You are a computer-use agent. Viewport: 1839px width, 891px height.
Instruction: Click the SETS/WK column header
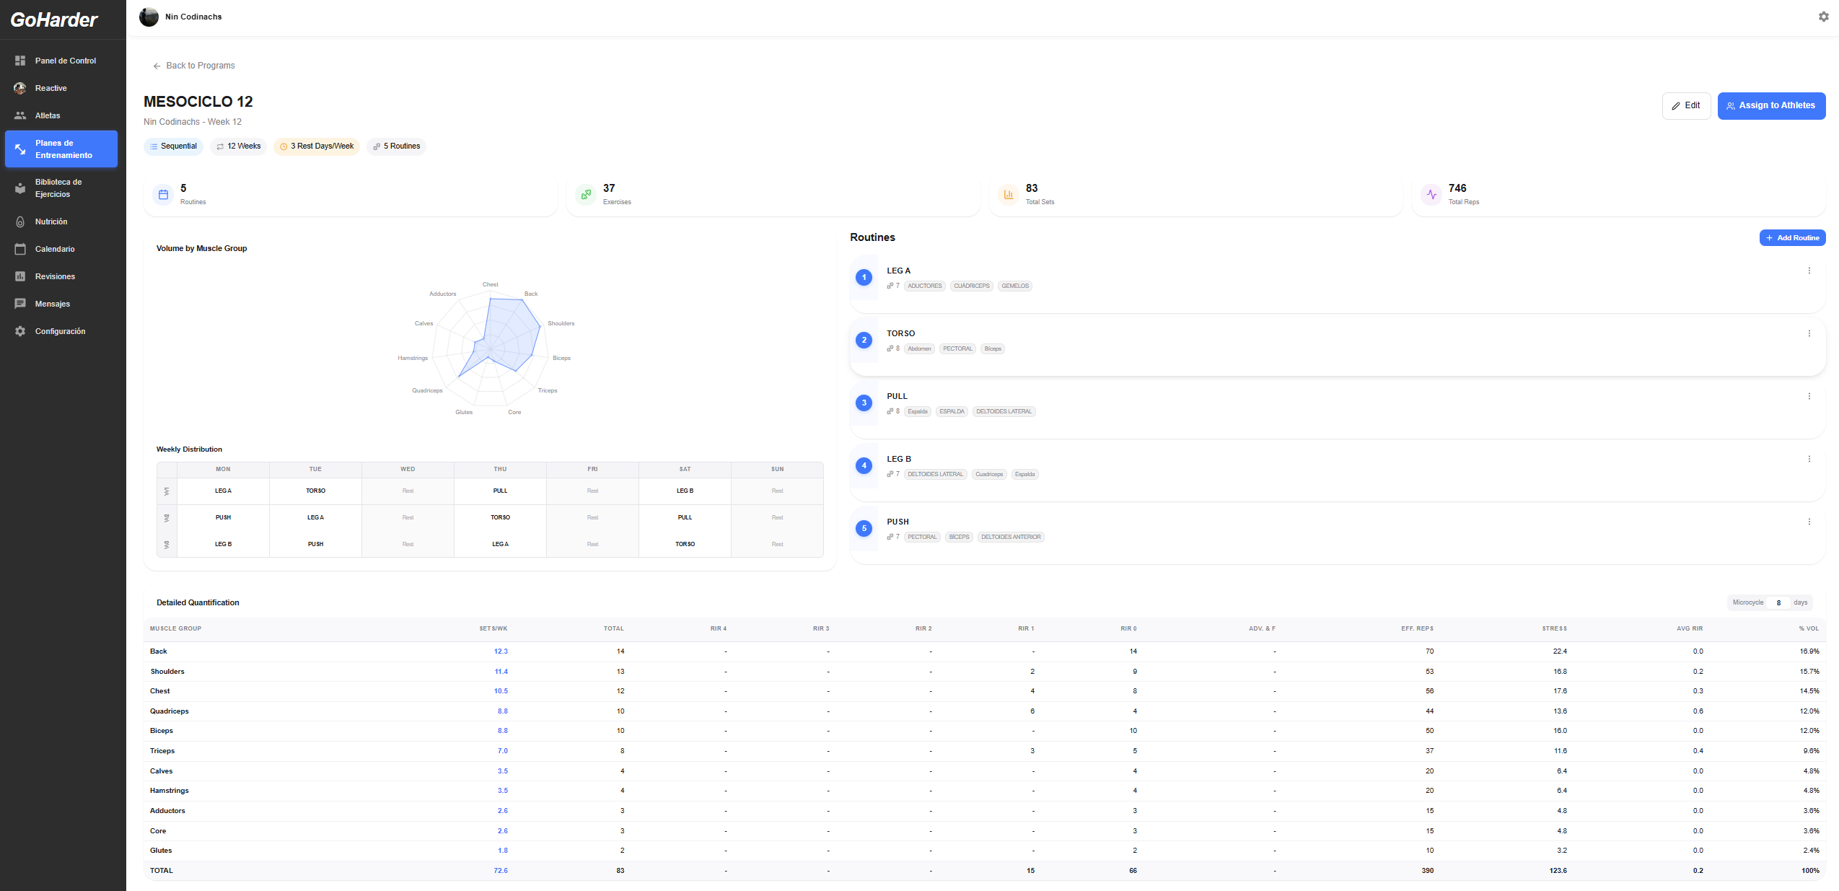(493, 628)
